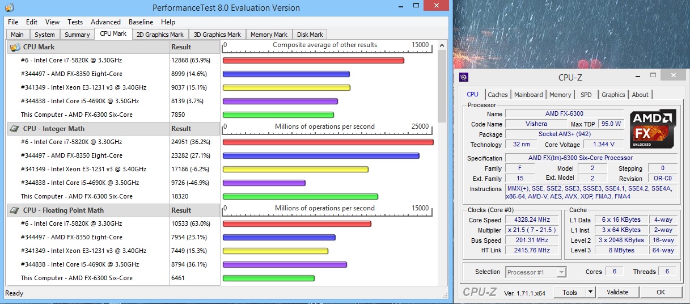Click the Xeon E3-1231 yellow bar in CPU Mark
Viewport: 690px width, 304px height.
pyautogui.click(x=286, y=87)
